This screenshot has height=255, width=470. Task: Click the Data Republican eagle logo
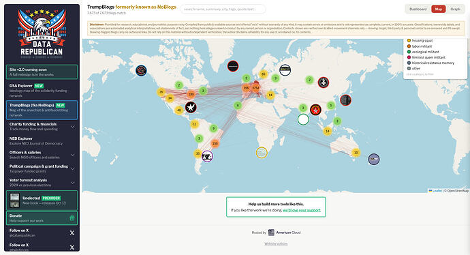point(42,33)
